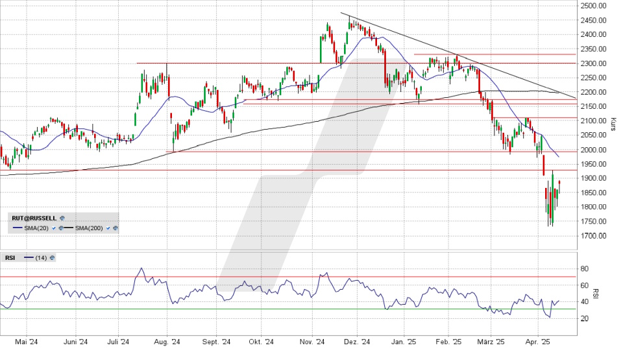Click the SMA(200) legend label
The image size is (623, 350).
[x=89, y=228]
